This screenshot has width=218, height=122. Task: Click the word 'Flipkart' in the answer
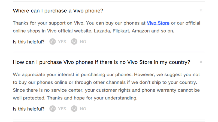pos(120,31)
